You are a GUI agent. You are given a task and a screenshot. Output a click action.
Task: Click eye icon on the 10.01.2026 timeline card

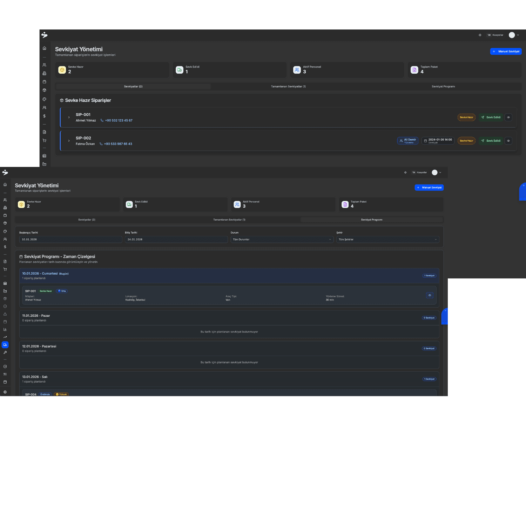(430, 295)
